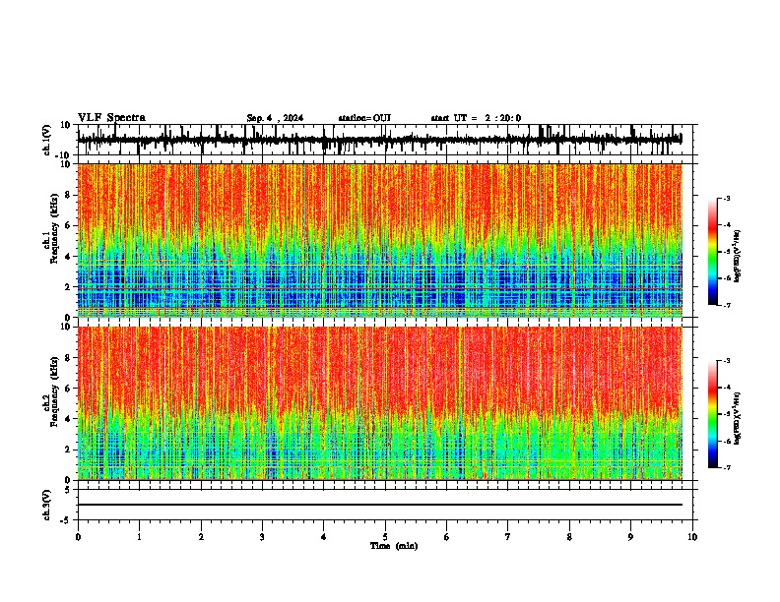This screenshot has height=602, width=780.
Task: Click the date text "Sep. 4 , 2024"
Action: coord(275,118)
